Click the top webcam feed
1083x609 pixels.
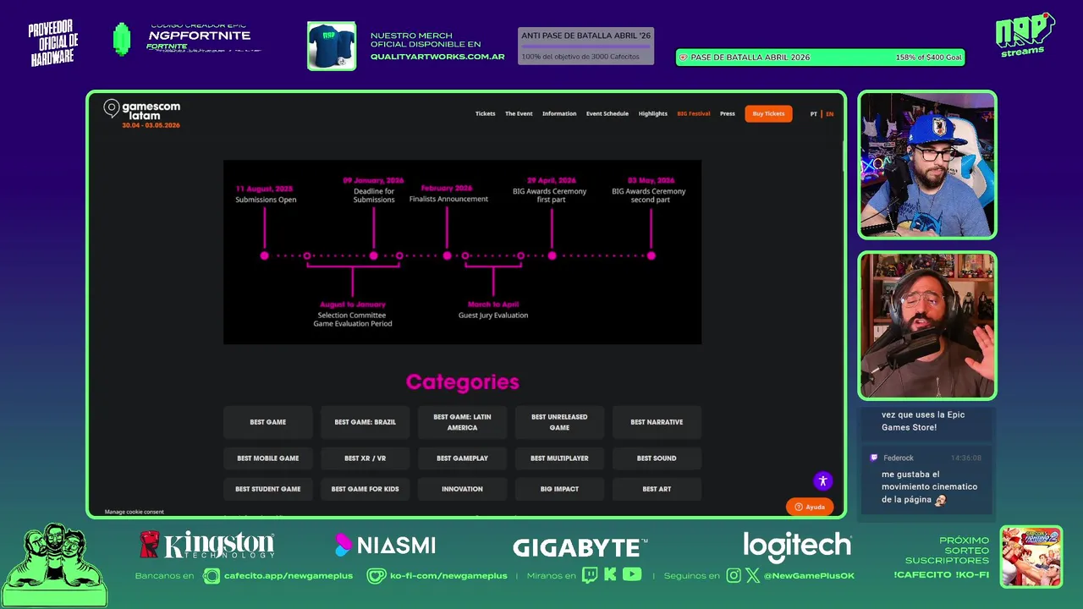click(x=927, y=165)
